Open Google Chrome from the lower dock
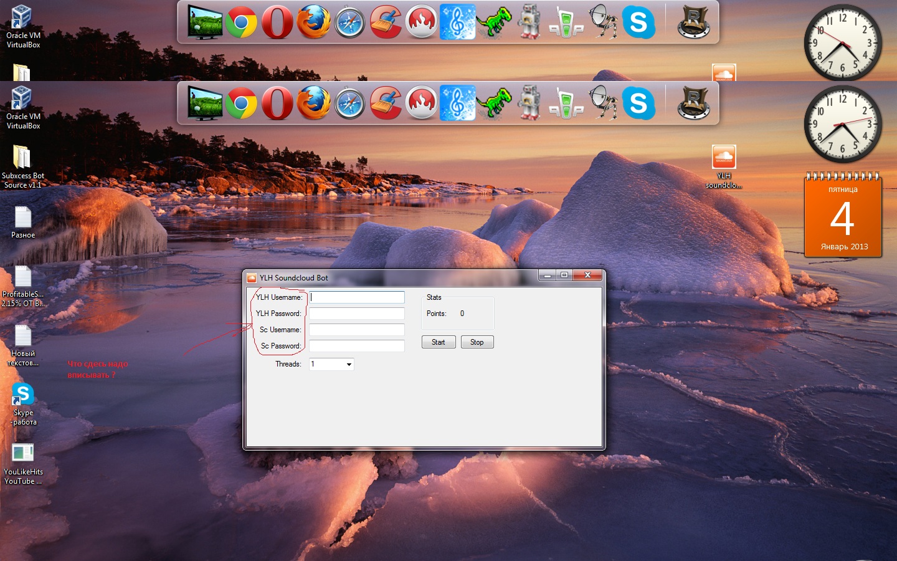The image size is (897, 561). click(242, 103)
